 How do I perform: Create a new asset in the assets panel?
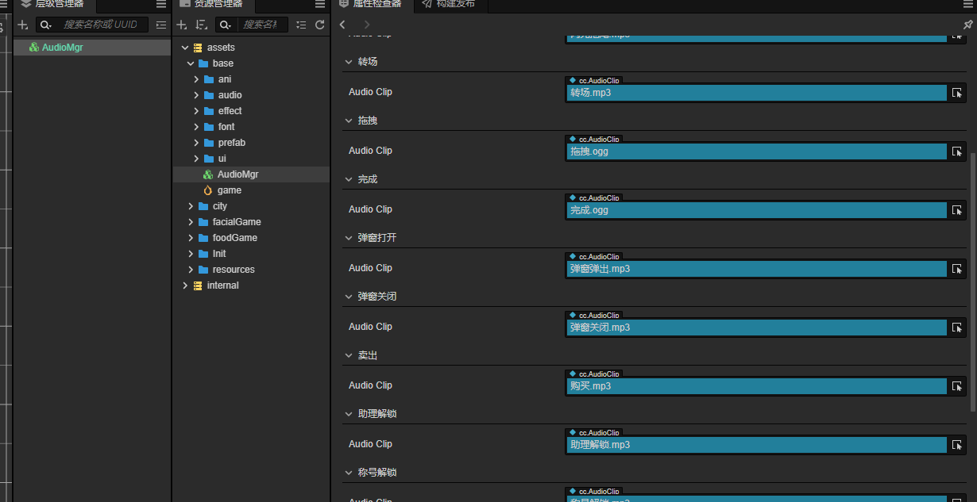(182, 25)
